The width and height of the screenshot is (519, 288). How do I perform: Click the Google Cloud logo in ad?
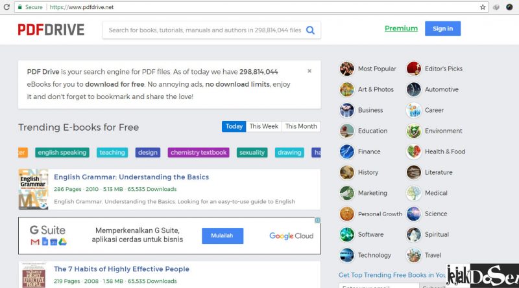pos(291,236)
